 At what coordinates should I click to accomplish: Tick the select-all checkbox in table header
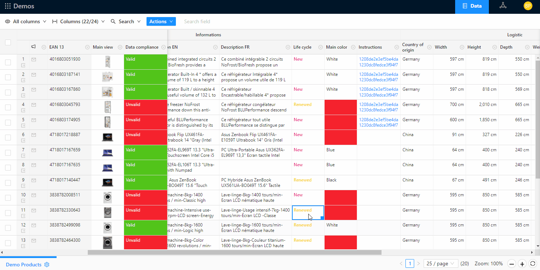[8, 42]
